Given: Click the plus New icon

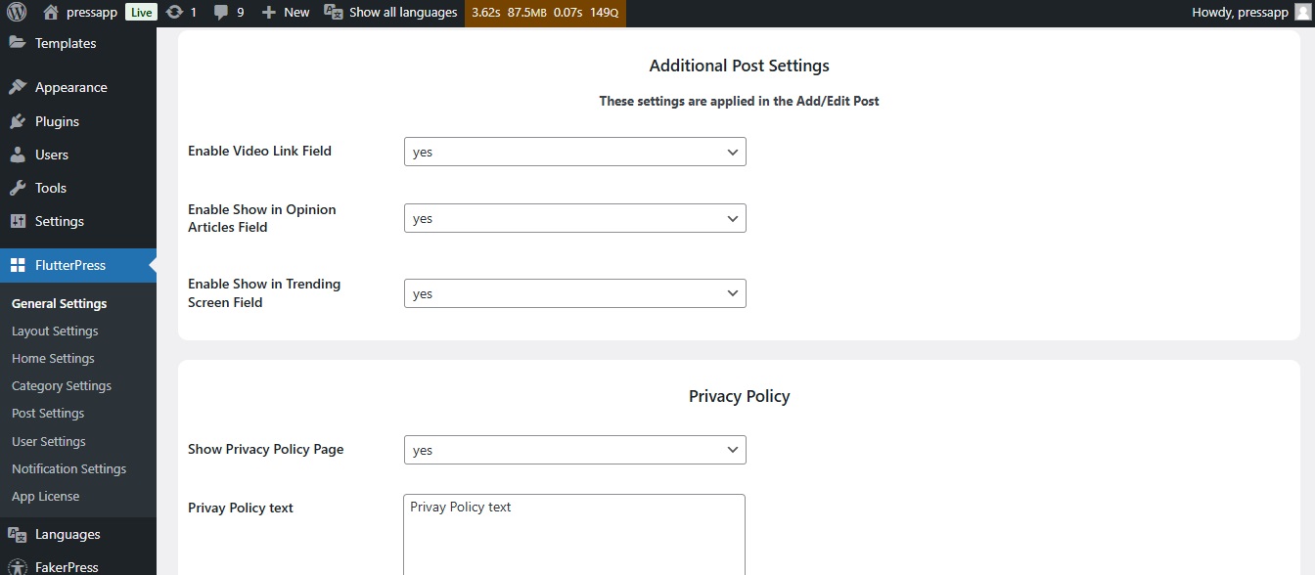Looking at the screenshot, I should [269, 13].
